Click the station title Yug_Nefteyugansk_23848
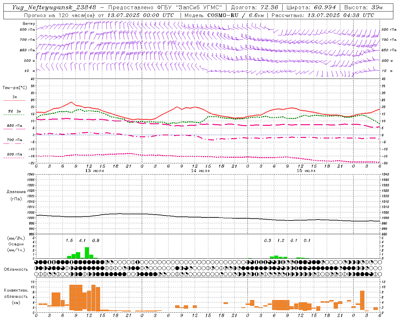 point(54,7)
